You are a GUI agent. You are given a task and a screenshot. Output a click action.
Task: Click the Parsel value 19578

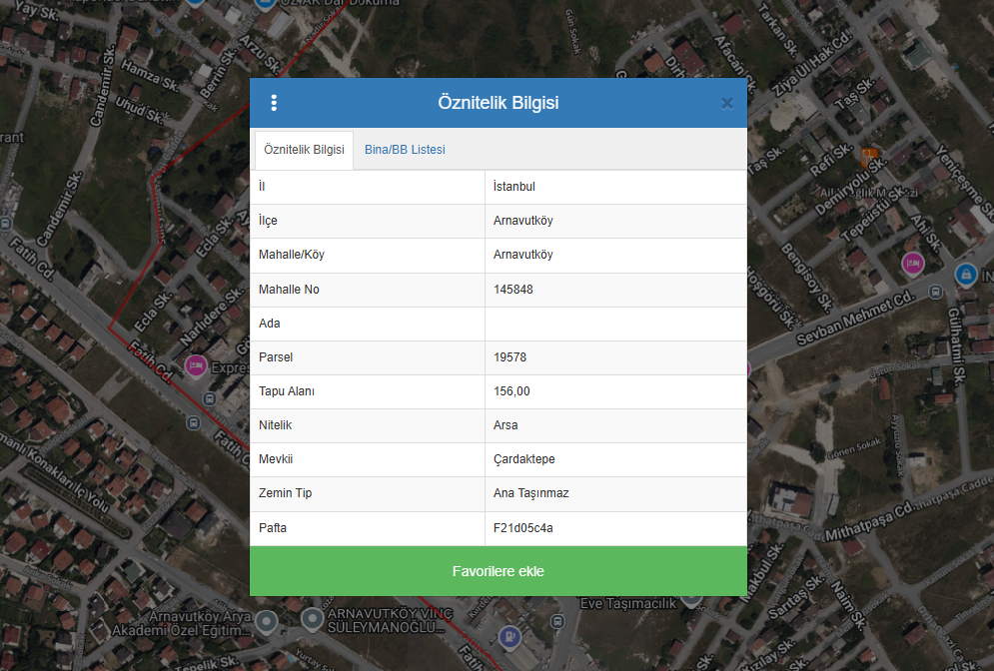509,357
